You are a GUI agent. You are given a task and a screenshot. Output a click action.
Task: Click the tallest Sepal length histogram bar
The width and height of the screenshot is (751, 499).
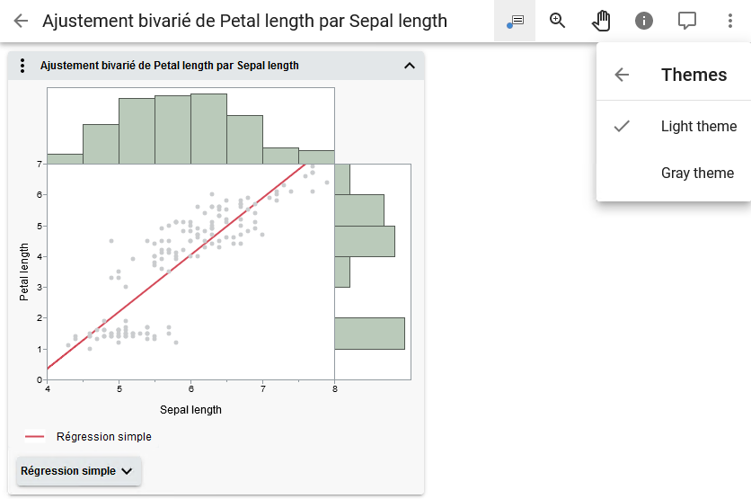(208, 128)
